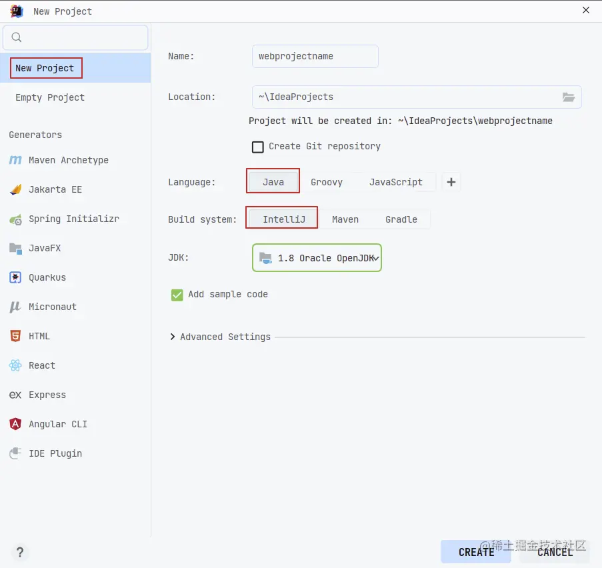Click the Jakarta EE feather icon
The width and height of the screenshot is (602, 568).
click(15, 189)
